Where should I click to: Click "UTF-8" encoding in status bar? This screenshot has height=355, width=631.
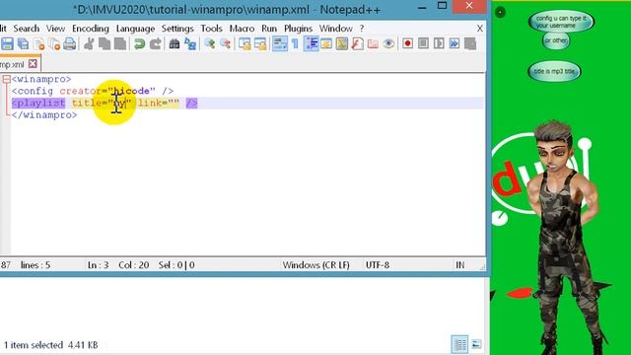pyautogui.click(x=377, y=265)
